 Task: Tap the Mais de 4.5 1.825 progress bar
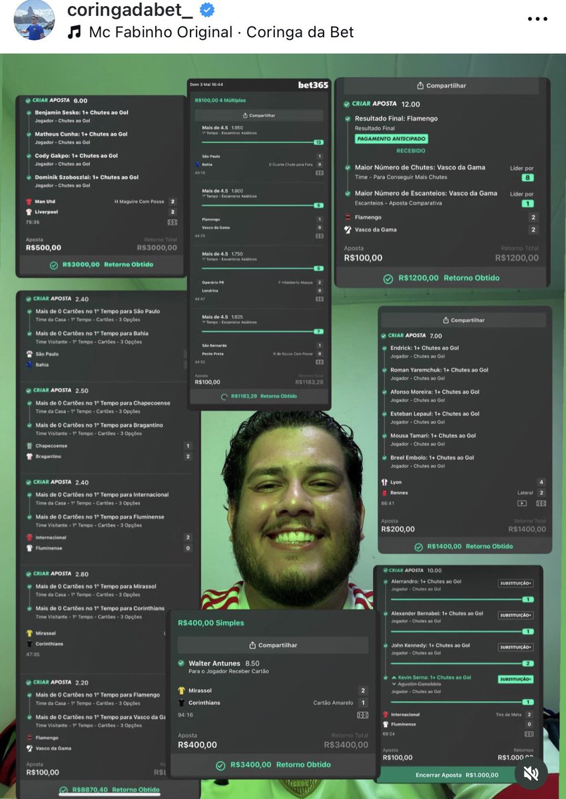pos(262,331)
